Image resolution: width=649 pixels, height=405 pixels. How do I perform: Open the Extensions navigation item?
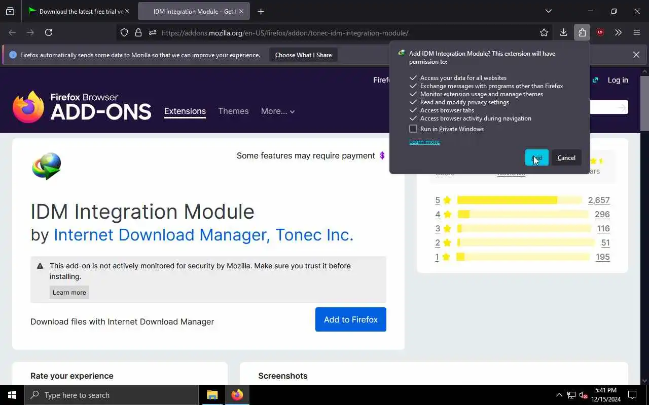point(185,111)
